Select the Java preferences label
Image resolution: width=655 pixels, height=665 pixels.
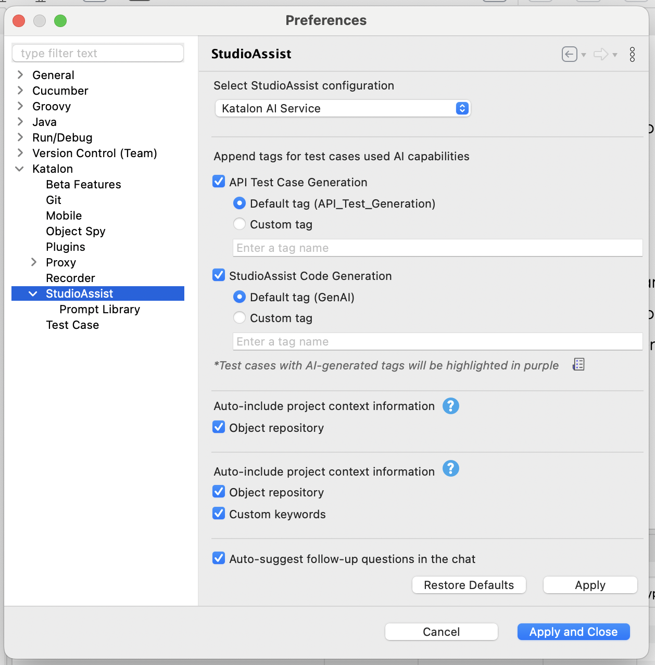pyautogui.click(x=44, y=122)
